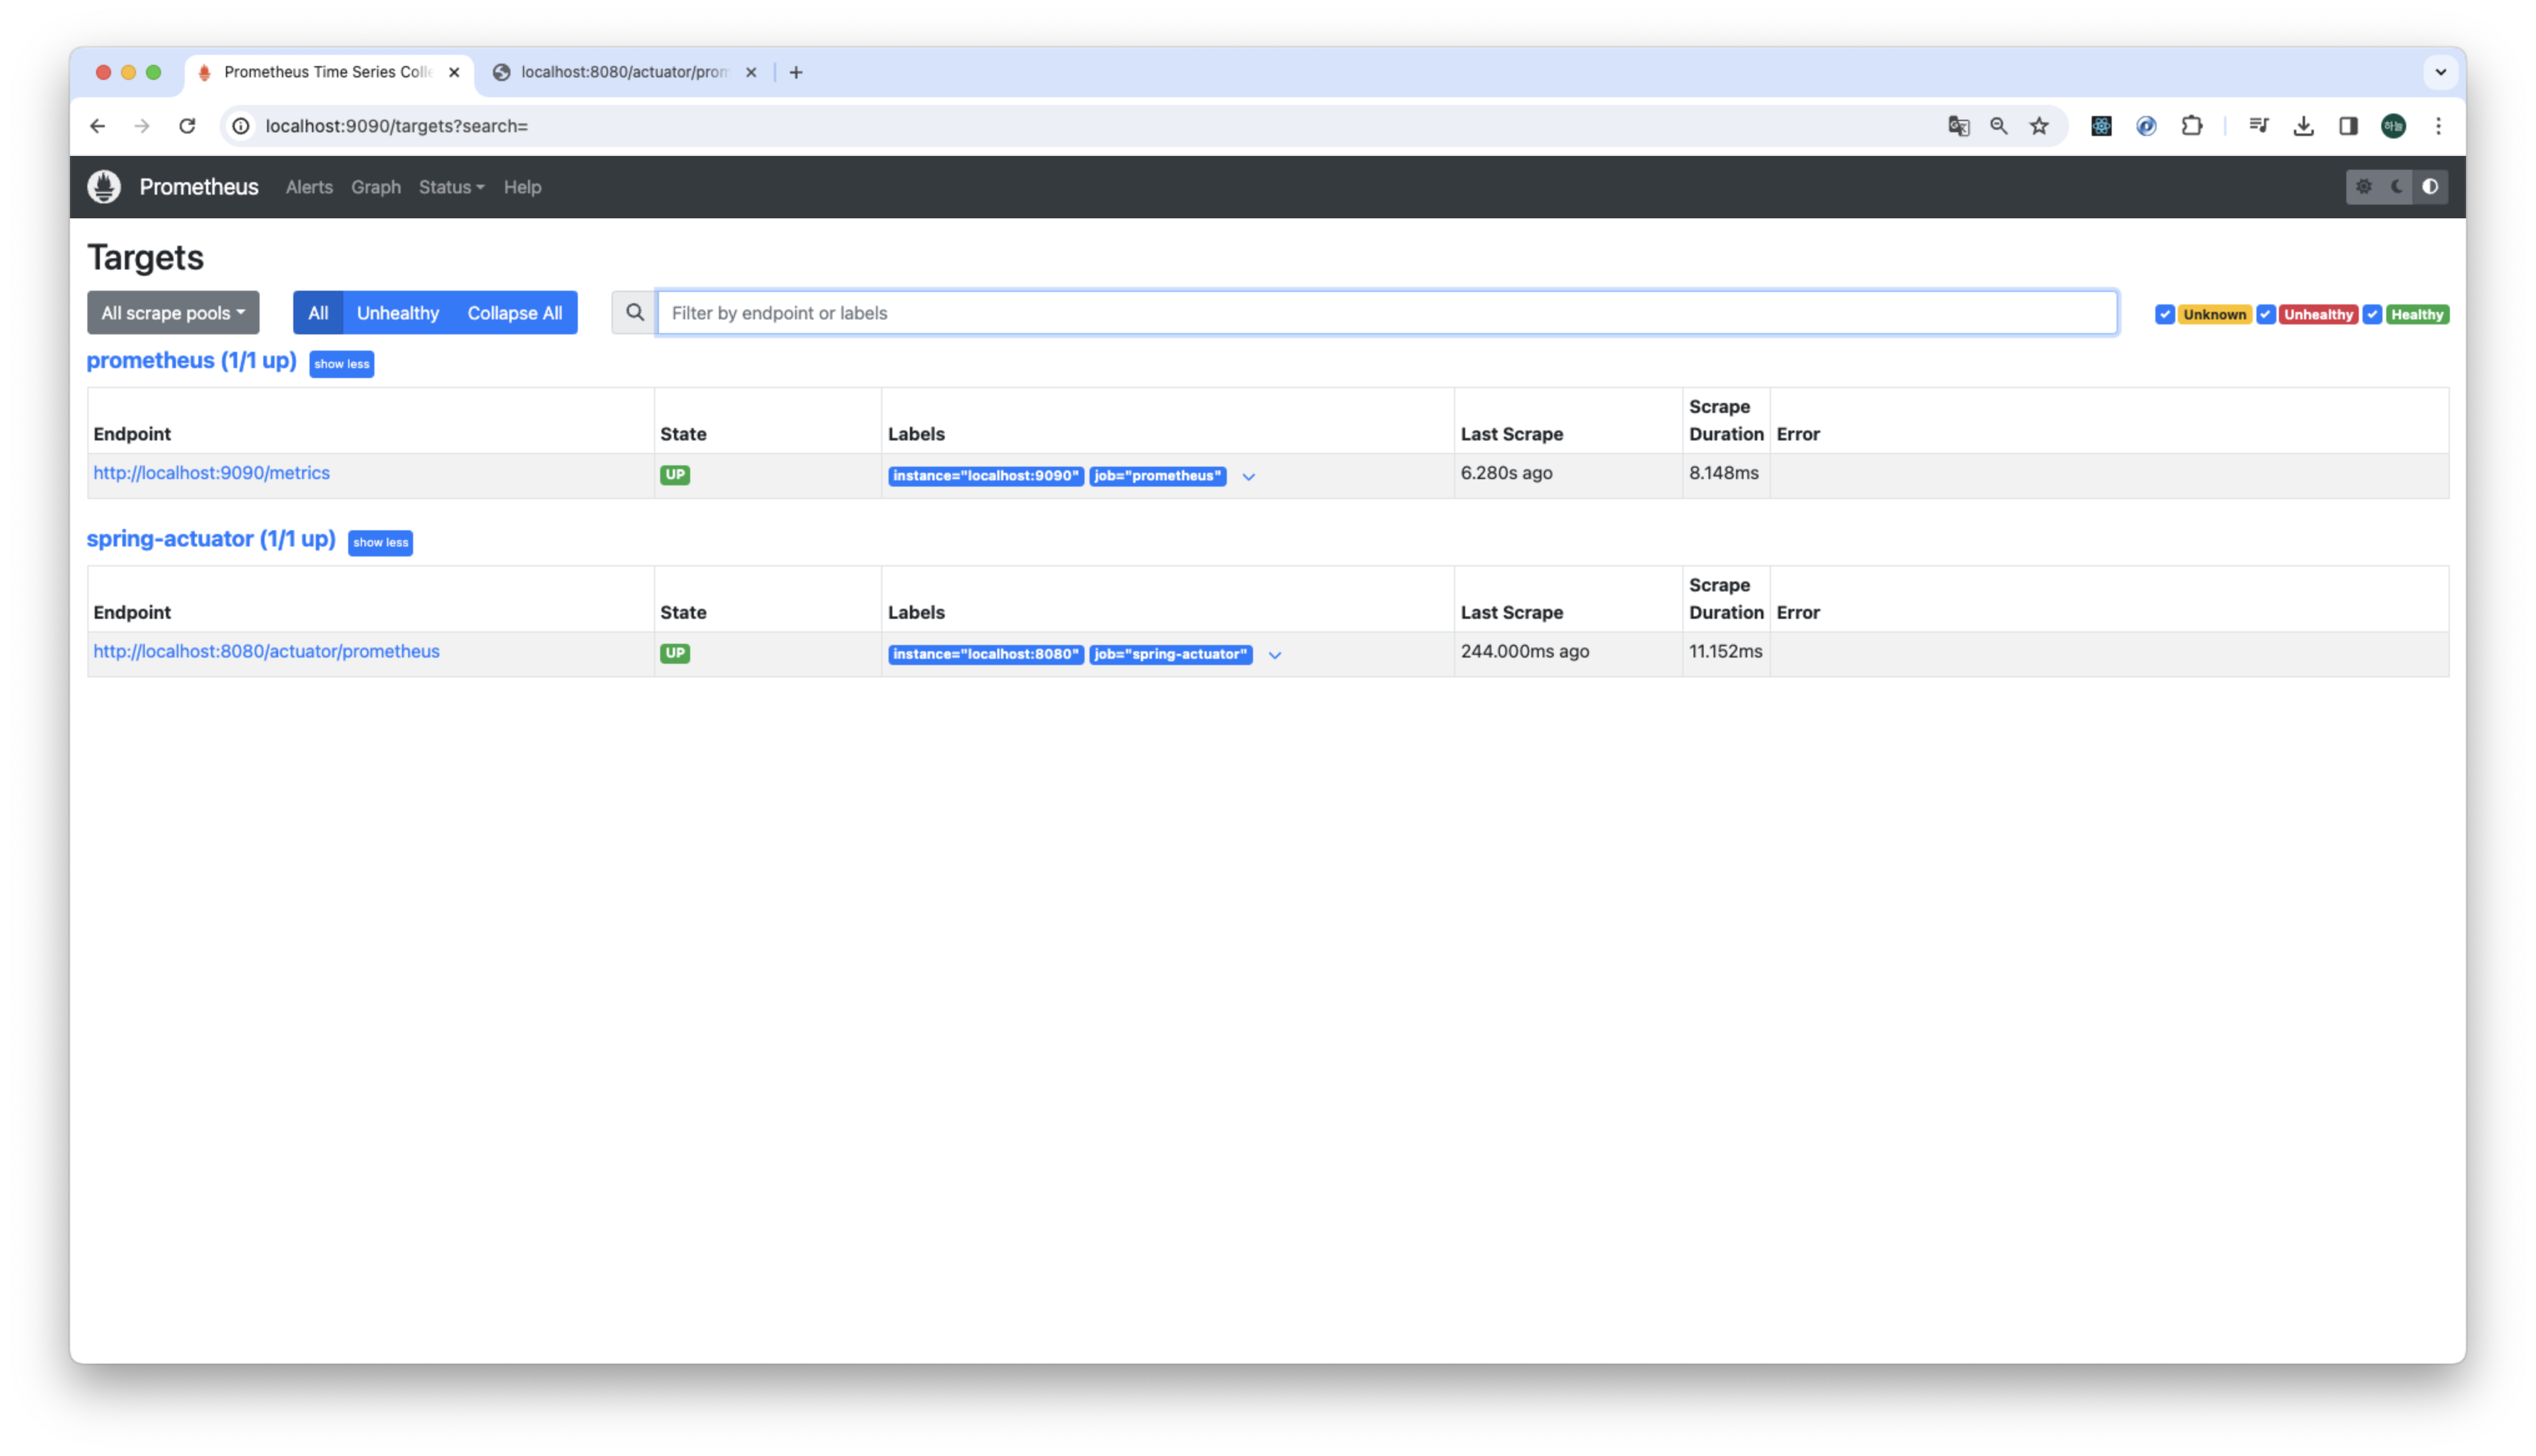This screenshot has height=1456, width=2536.
Task: Expand labels chevron in the spring-actuator row
Action: click(x=1275, y=655)
